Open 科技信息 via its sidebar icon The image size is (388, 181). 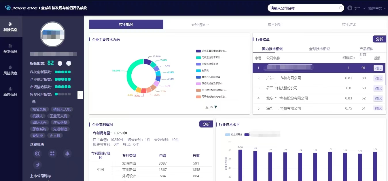click(x=10, y=24)
